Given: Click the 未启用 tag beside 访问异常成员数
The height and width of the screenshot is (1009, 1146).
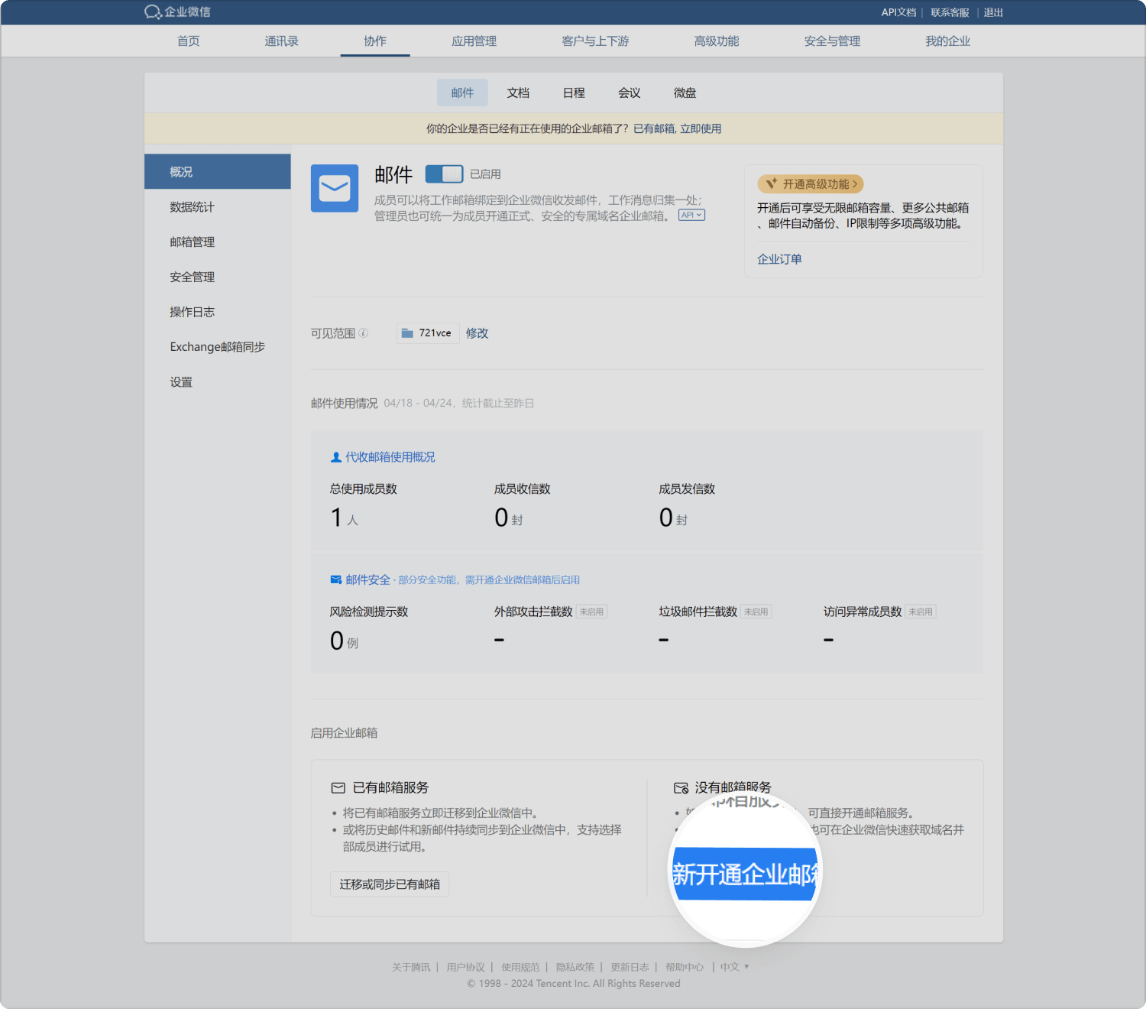Looking at the screenshot, I should (x=921, y=612).
